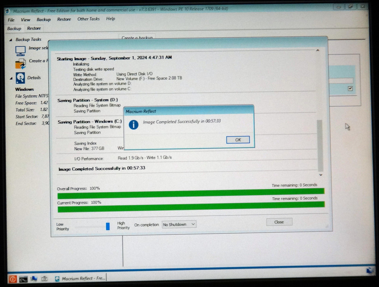Click the red power icon in taskbar
Screen dimensions: 379x287
click(13, 279)
